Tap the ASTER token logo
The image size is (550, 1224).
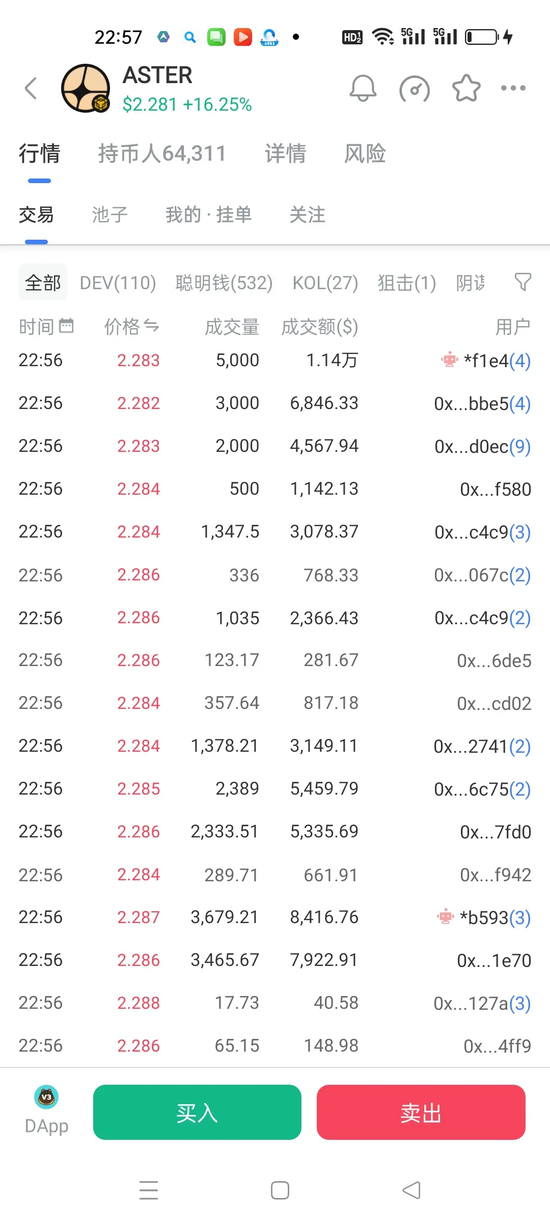coord(86,88)
